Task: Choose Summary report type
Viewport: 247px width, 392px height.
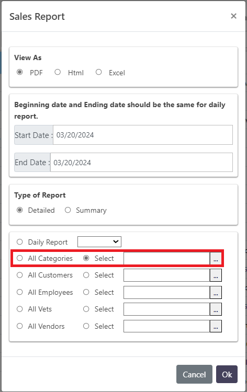Action: point(68,210)
